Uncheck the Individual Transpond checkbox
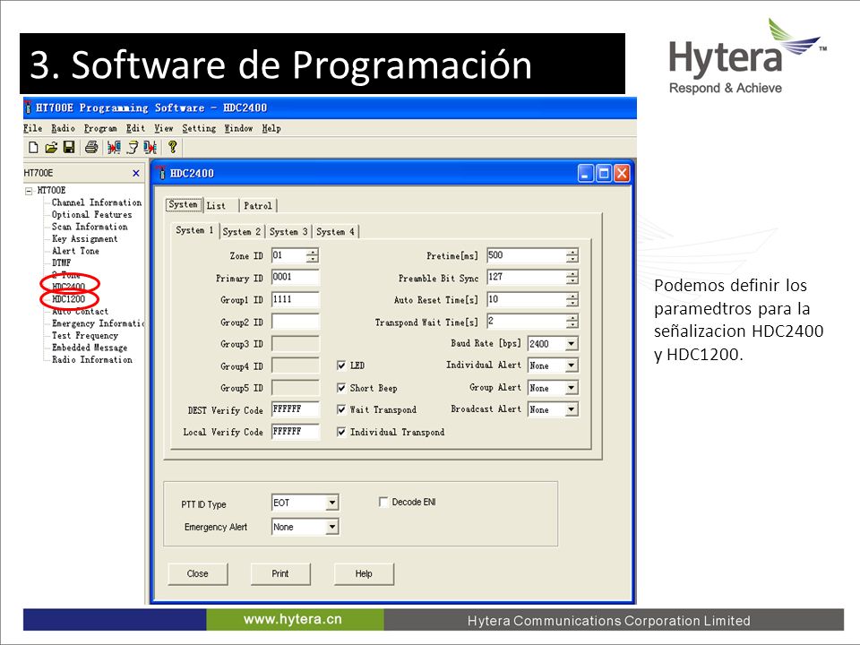860x645 pixels. point(341,432)
